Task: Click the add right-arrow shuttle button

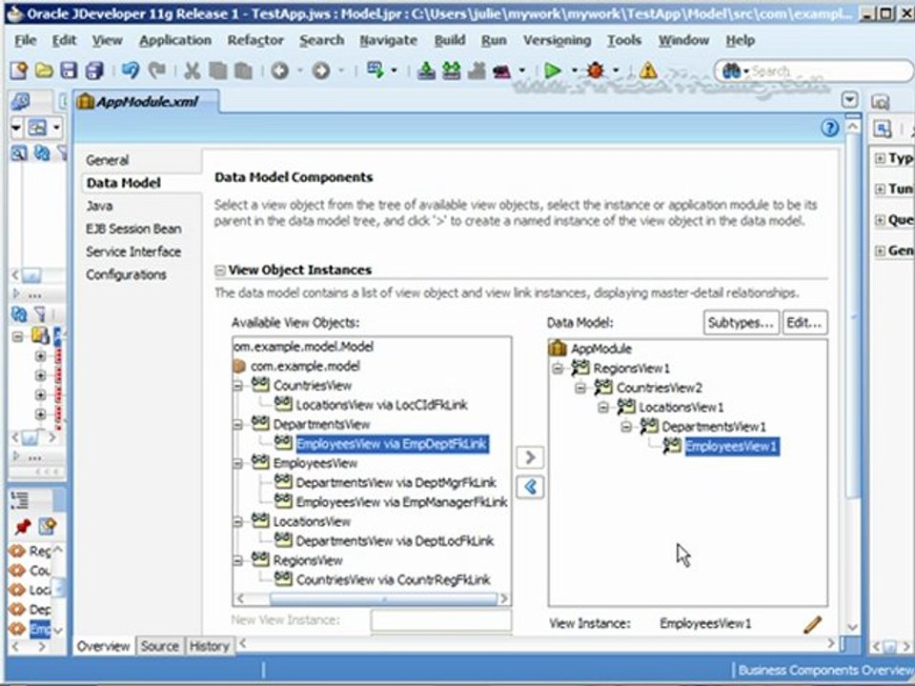Action: (530, 456)
